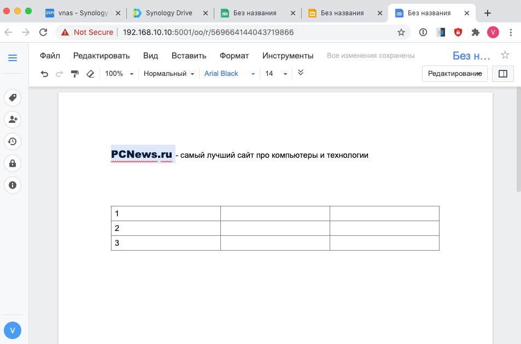Open the hamburger menu
This screenshot has height=344, width=521.
point(13,58)
